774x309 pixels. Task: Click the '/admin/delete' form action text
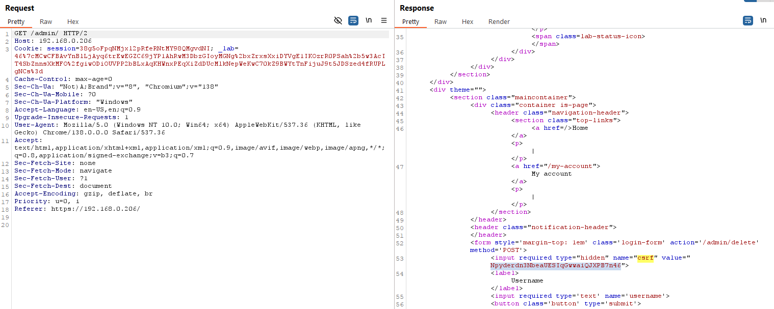click(x=733, y=242)
